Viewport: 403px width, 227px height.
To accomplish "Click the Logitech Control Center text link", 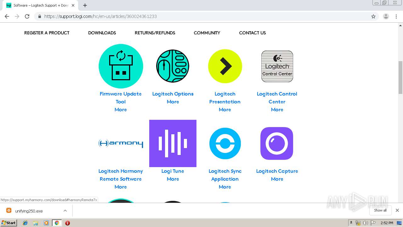I will [277, 98].
